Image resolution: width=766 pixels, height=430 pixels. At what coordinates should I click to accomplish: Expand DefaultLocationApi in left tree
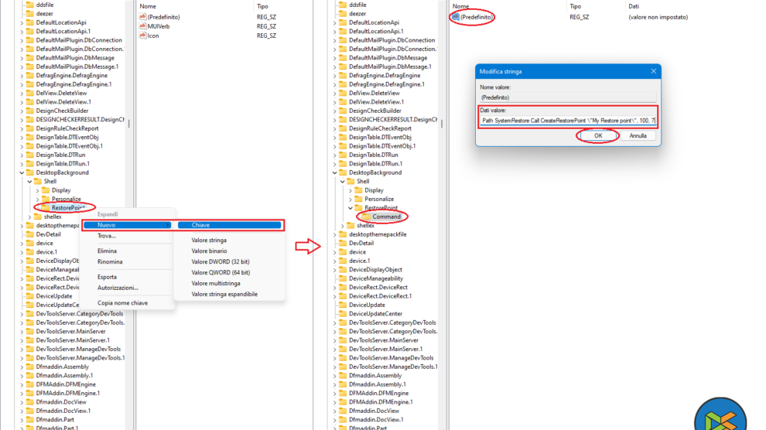coord(22,22)
